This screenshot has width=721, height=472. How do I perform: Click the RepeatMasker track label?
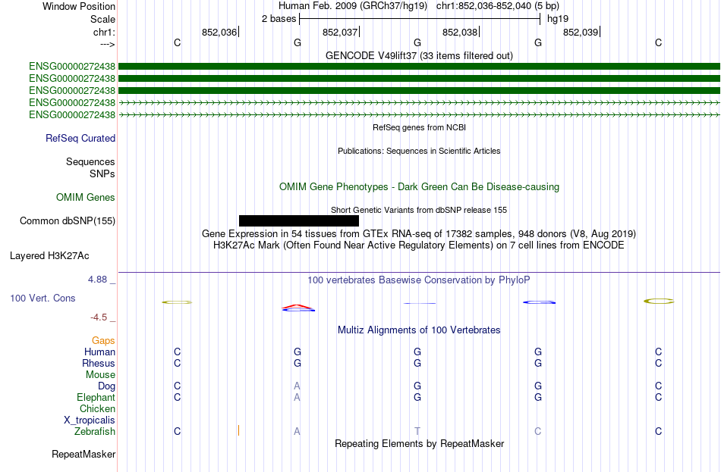(83, 454)
